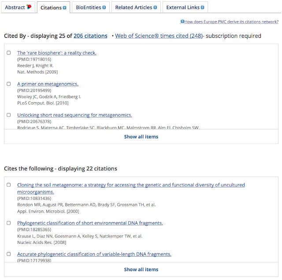
Task: Open the Related Articles tab
Action: [134, 7]
